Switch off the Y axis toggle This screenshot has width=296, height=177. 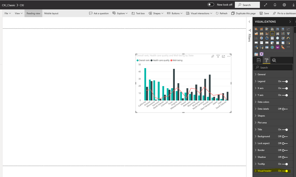tap(285, 95)
